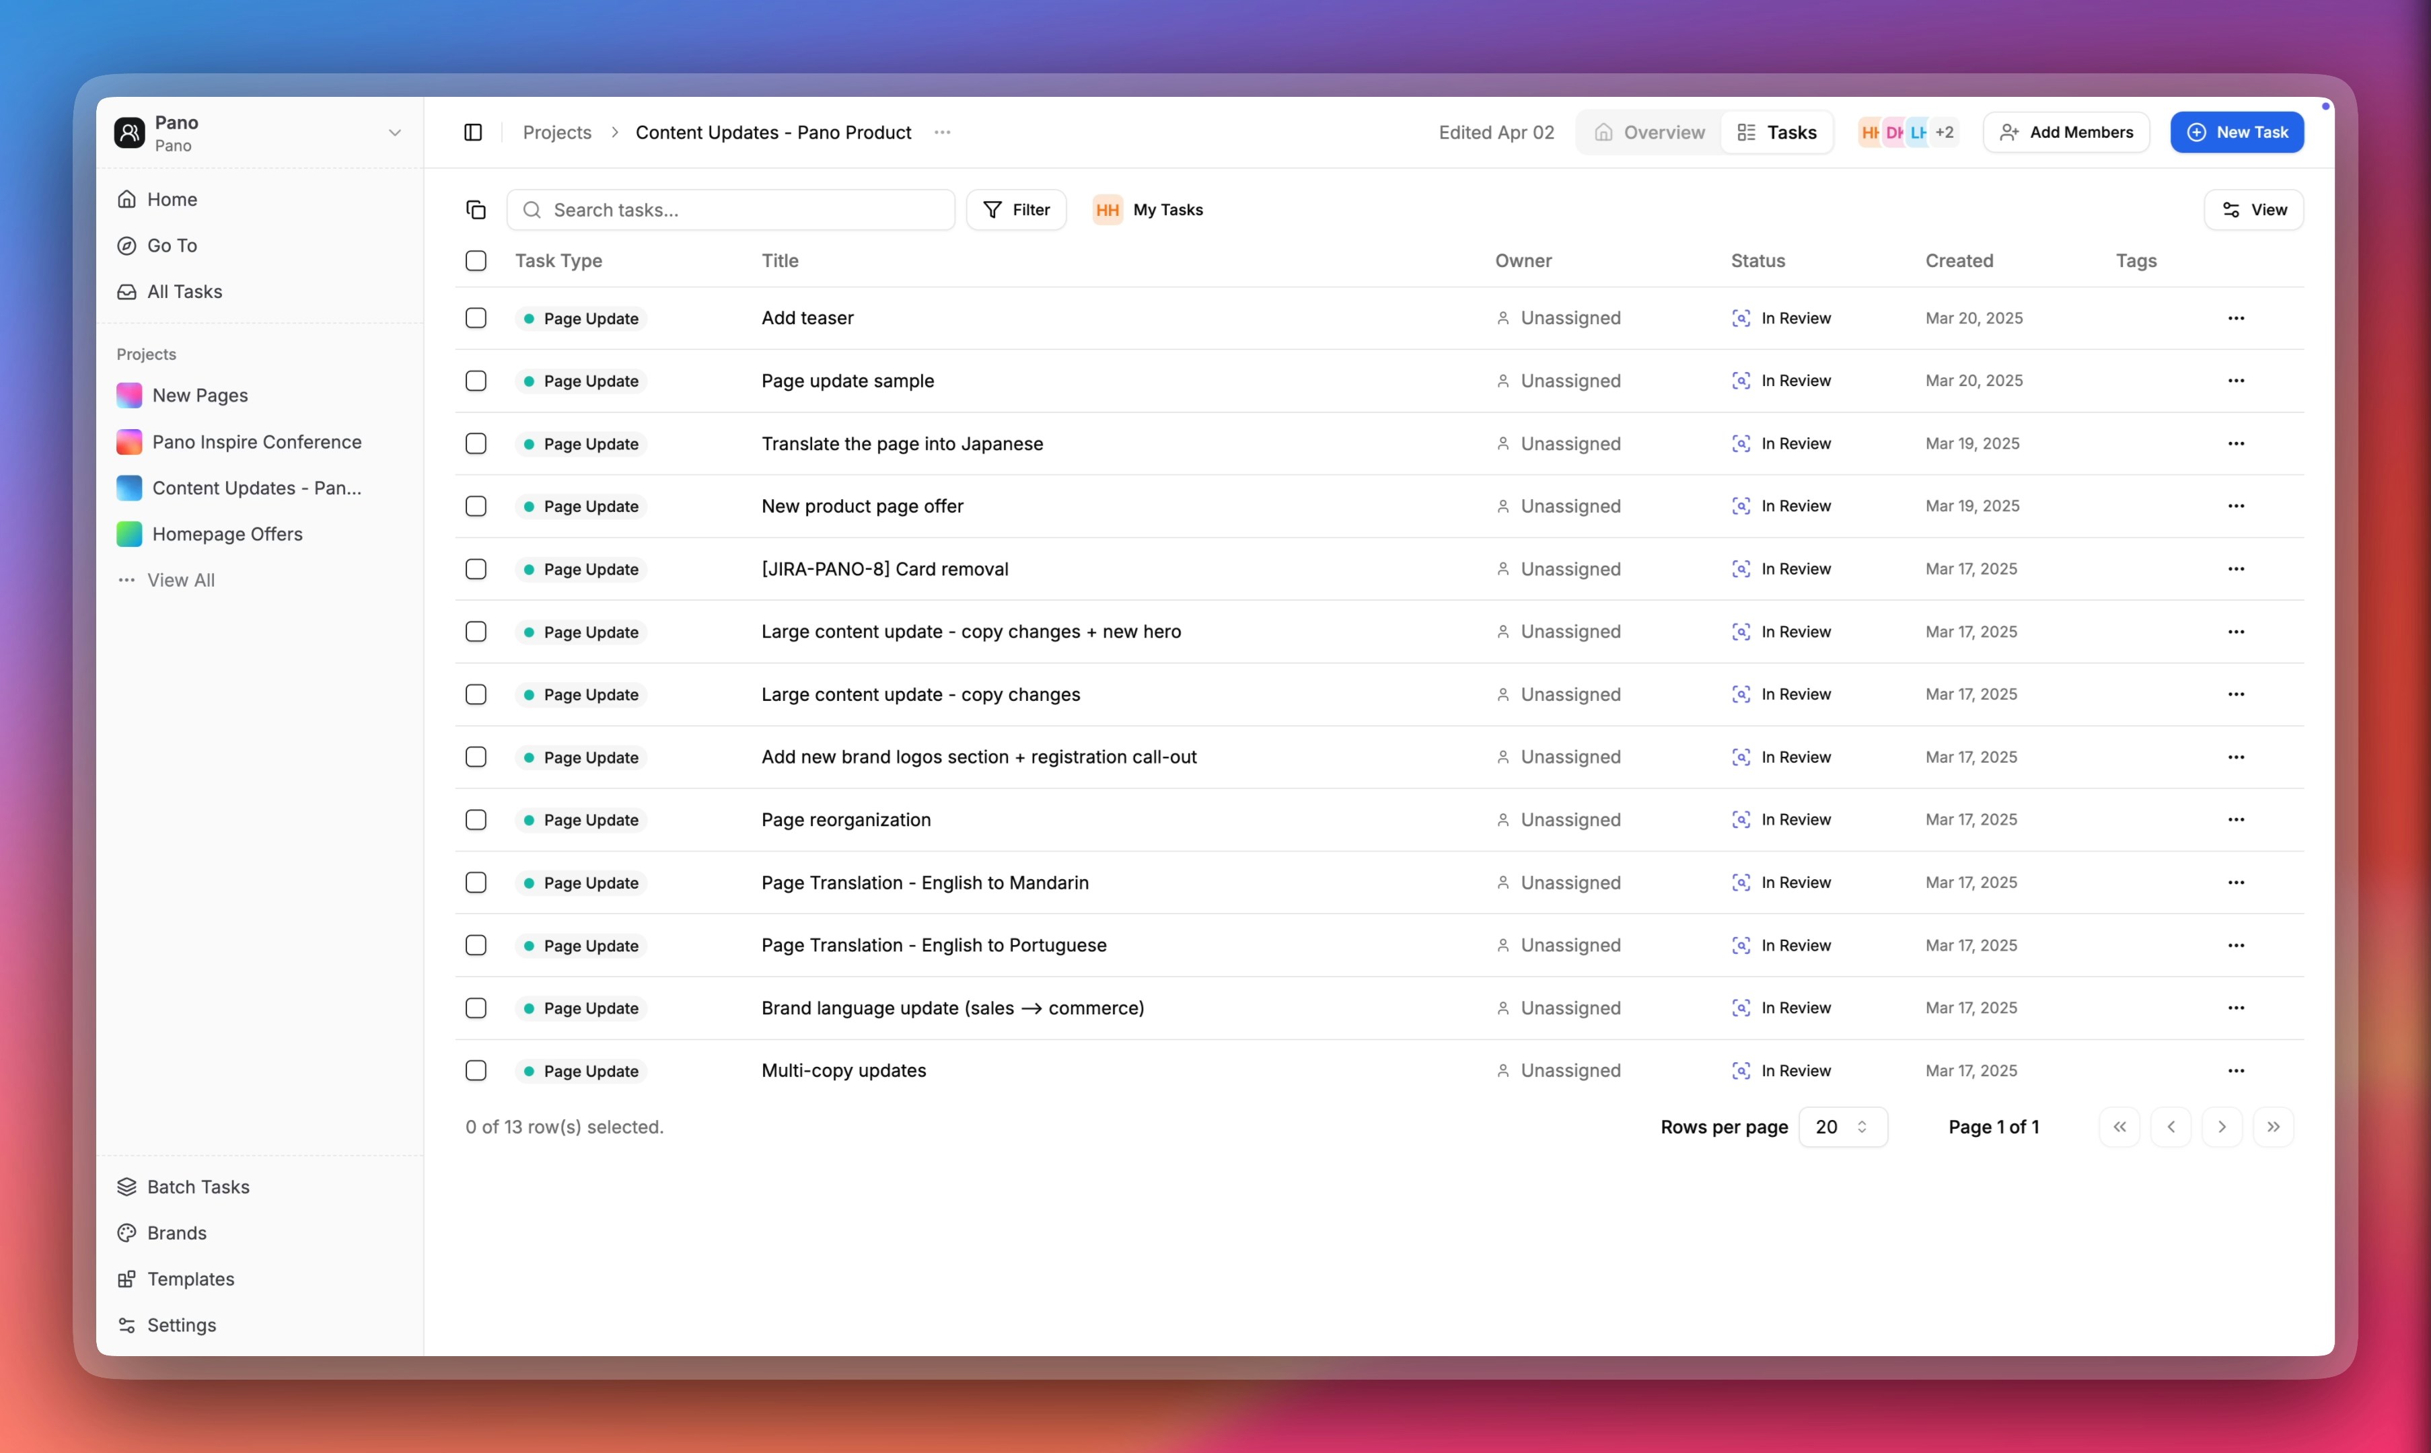This screenshot has width=2431, height=1453.
Task: Check the box for Page update sample
Action: (x=476, y=381)
